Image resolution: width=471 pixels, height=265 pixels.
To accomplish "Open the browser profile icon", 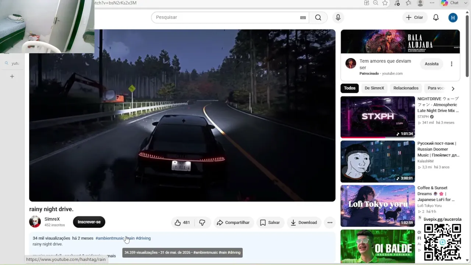I will click(x=420, y=3).
